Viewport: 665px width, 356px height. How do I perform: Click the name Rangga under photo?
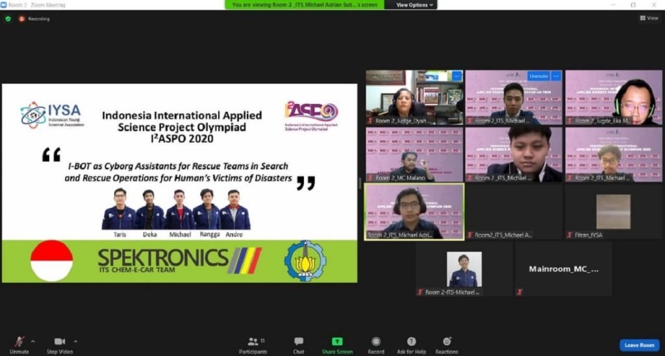(x=210, y=235)
